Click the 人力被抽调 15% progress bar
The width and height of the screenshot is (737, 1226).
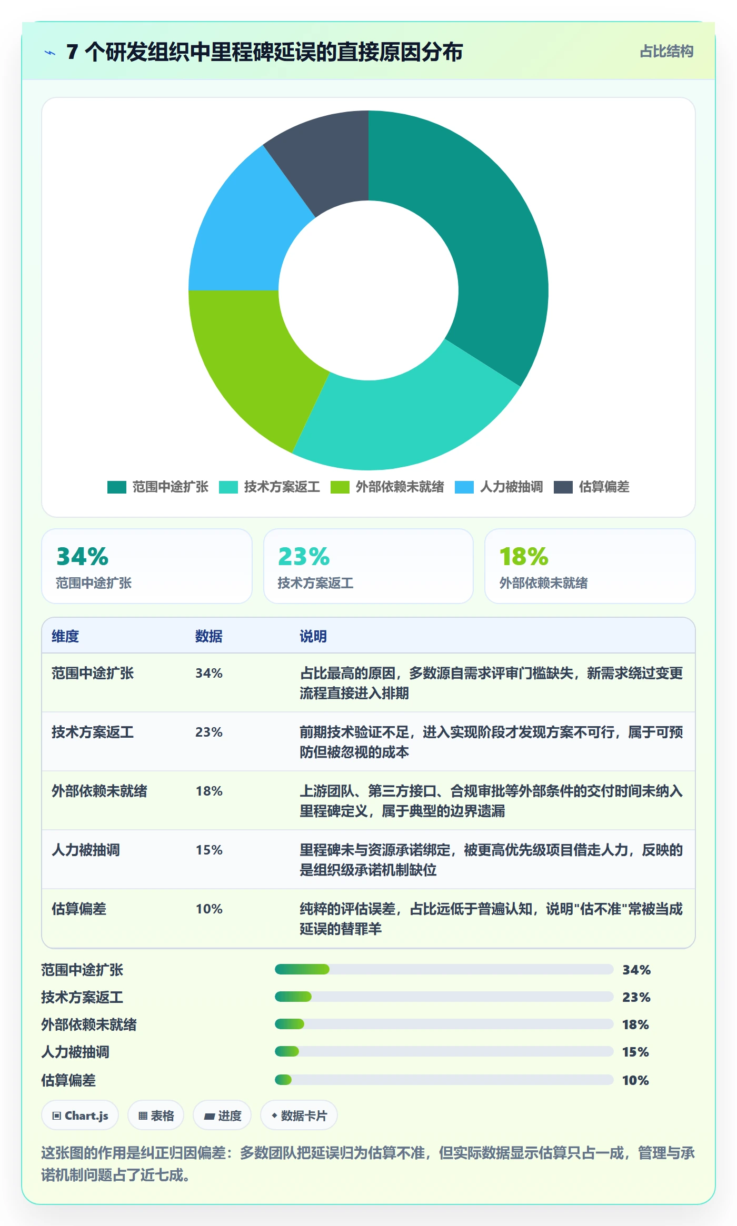pyautogui.click(x=444, y=1051)
